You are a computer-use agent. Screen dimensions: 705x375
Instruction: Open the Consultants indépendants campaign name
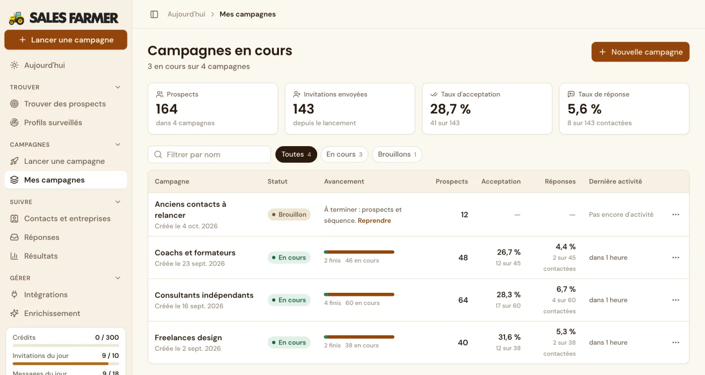pyautogui.click(x=204, y=295)
